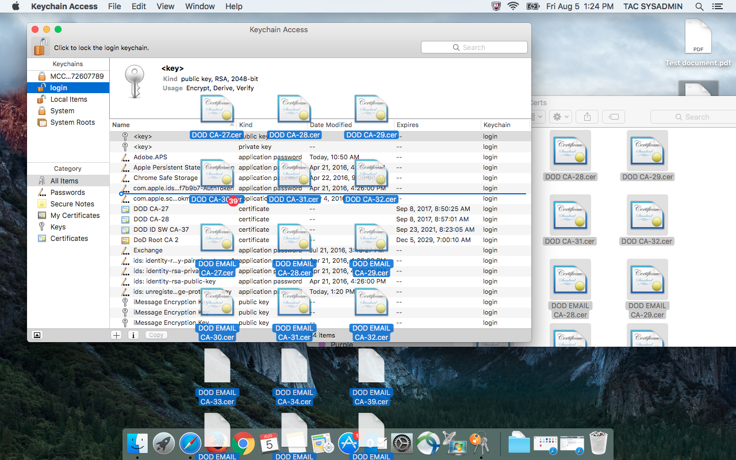Select the System Roots keychain

[x=68, y=122]
